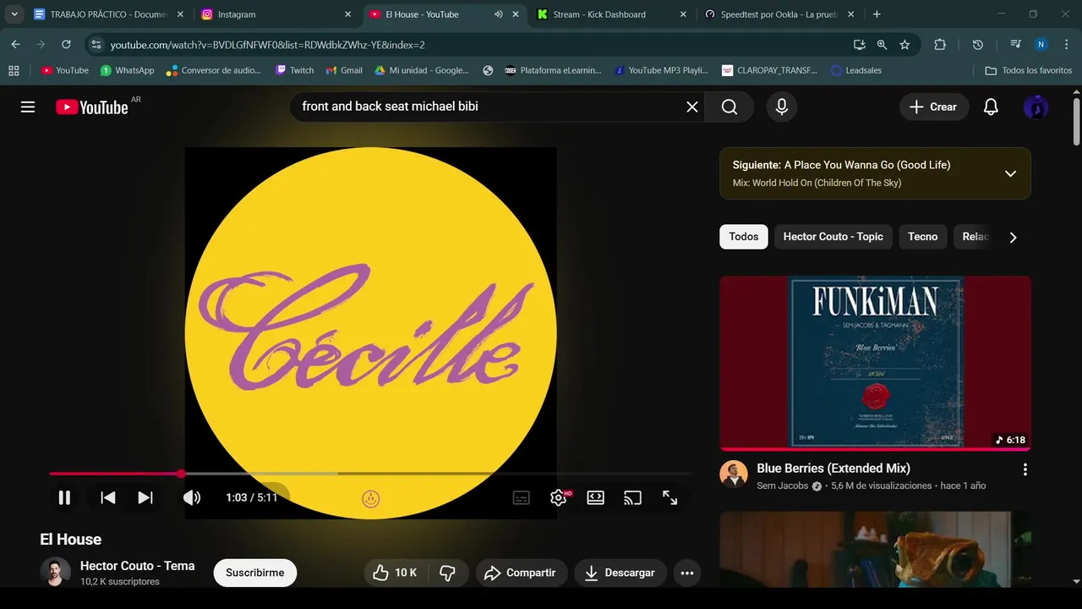Viewport: 1082px width, 609px height.
Task: Run the search with magnifier button
Action: click(x=730, y=107)
